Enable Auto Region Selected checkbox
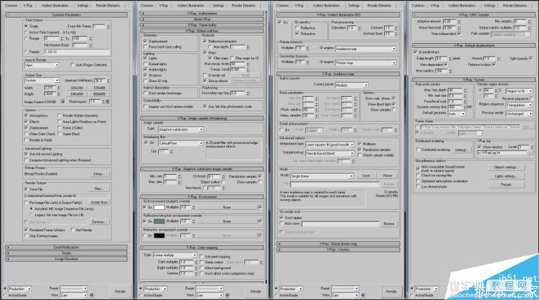The width and height of the screenshot is (539, 300). (x=72, y=65)
